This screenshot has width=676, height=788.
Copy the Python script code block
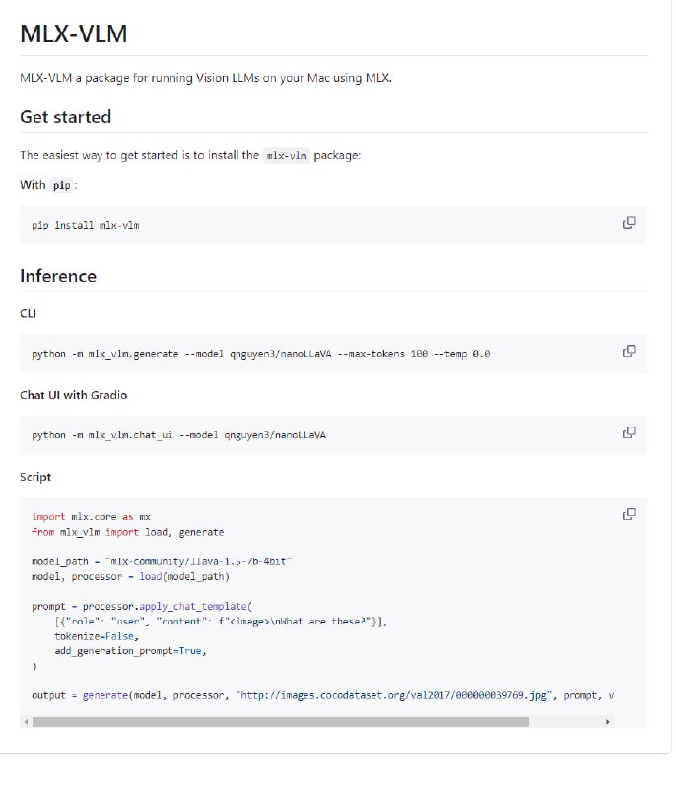pyautogui.click(x=629, y=514)
